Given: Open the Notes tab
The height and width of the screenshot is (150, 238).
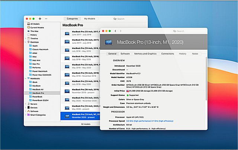Looking at the screenshot, I should [195, 53].
